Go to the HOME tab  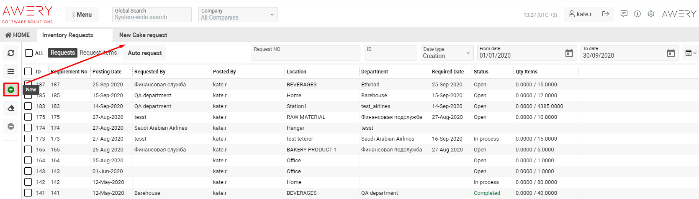(x=18, y=35)
